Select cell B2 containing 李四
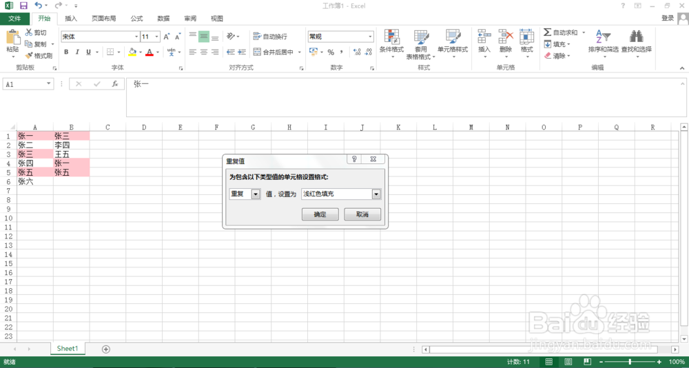Screen dimensions: 689x368 pos(71,145)
